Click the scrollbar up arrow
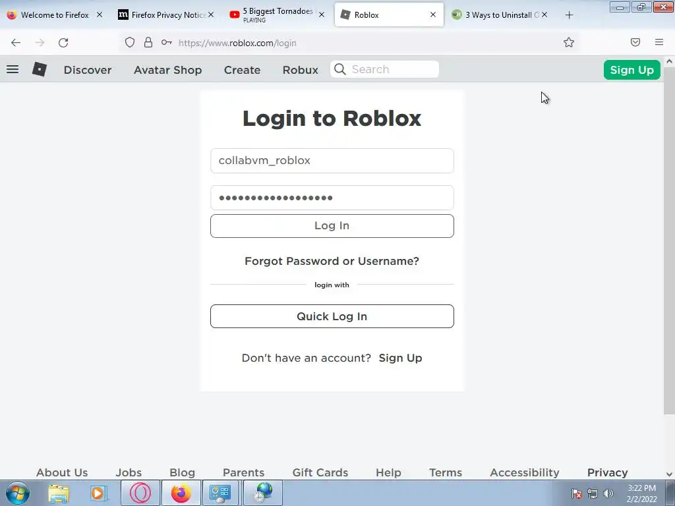 (x=669, y=61)
